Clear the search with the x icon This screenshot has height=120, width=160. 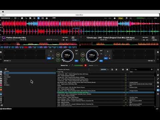pyautogui.click(x=152, y=70)
